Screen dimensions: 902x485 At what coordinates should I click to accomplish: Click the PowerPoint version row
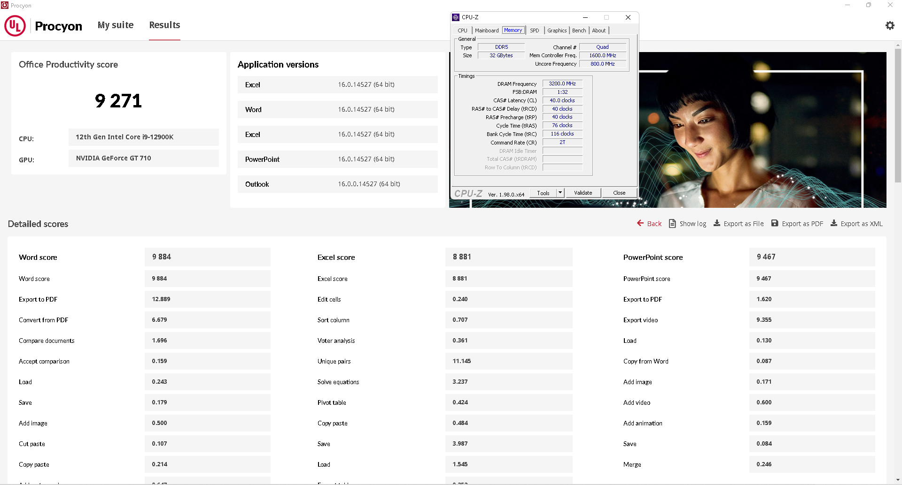[x=338, y=159]
